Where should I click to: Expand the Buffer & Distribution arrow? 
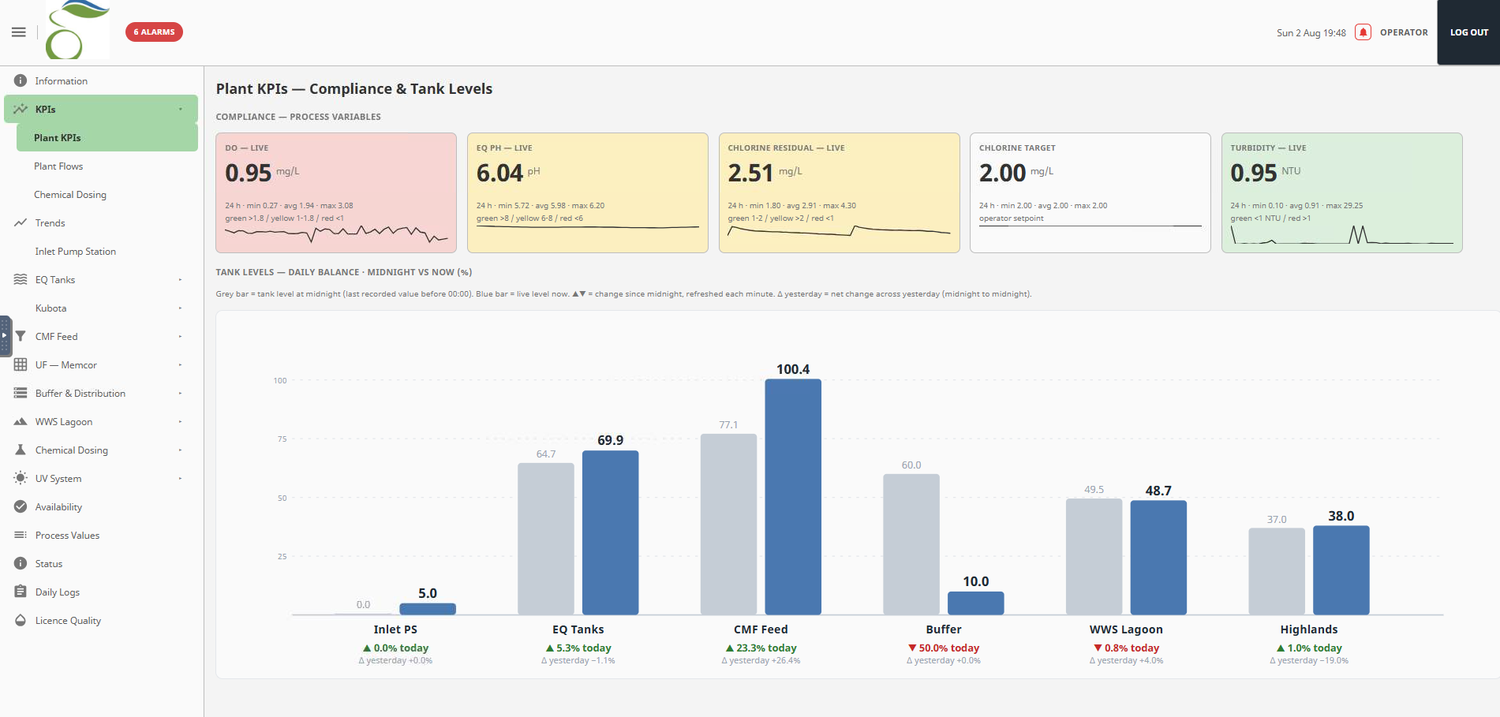tap(180, 393)
